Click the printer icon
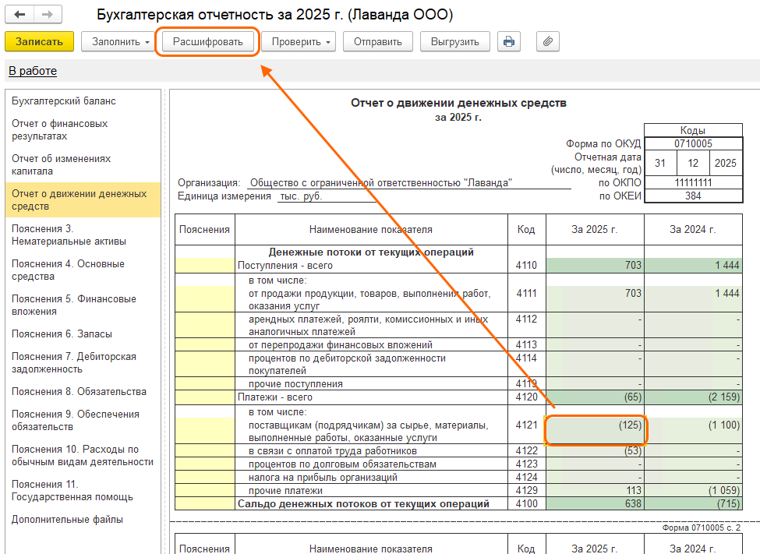Screen dimensions: 760x554 pyautogui.click(x=510, y=41)
